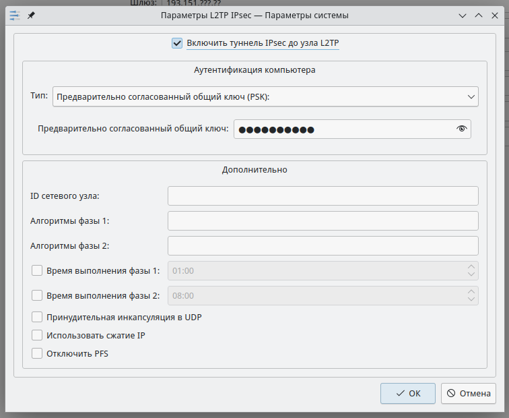The width and height of the screenshot is (509, 418).
Task: Click the system settings icon in title bar
Action: (15, 15)
